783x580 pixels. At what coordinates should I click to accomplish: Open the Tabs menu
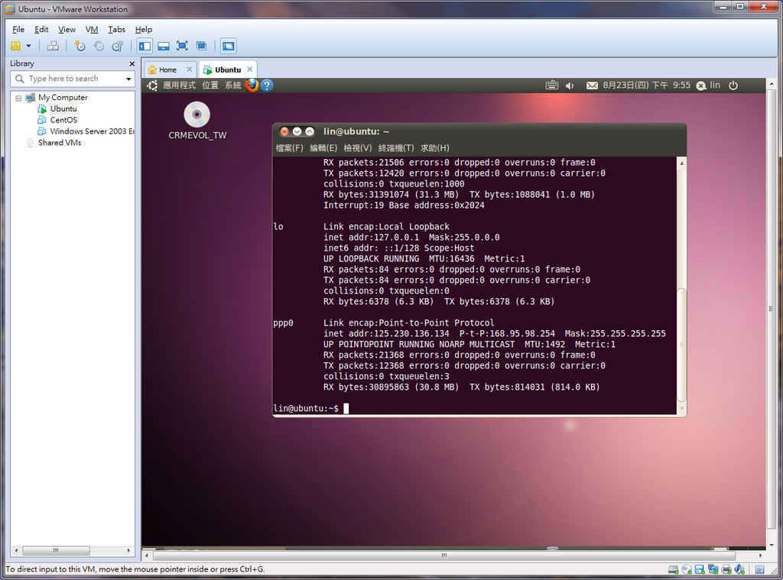(116, 30)
